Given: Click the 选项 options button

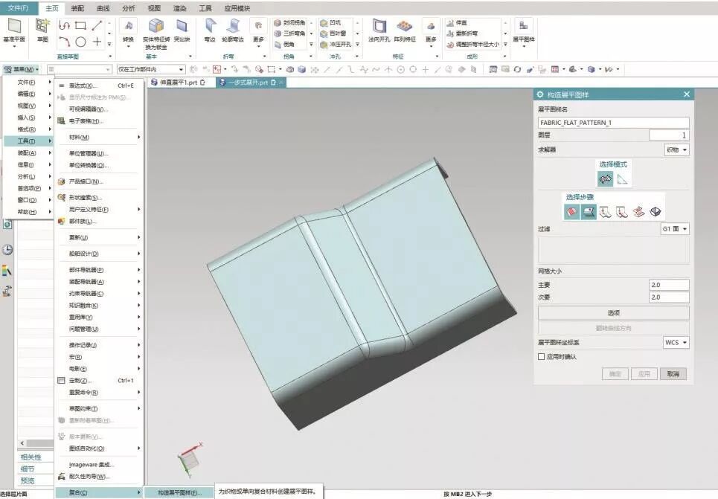Looking at the screenshot, I should 613,313.
